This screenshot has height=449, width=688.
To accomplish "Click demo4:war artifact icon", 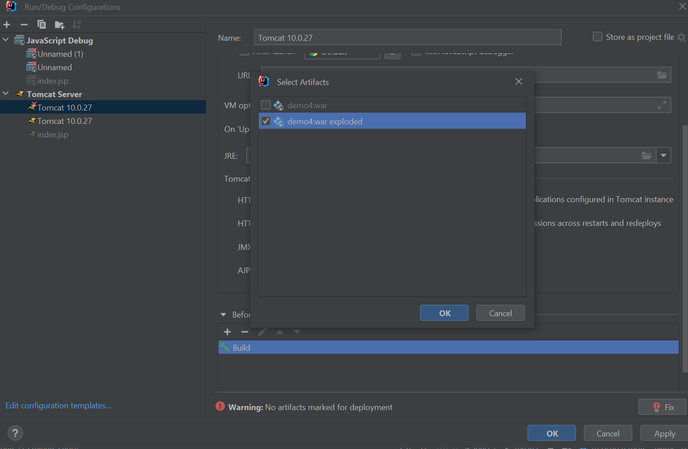I will coord(278,106).
